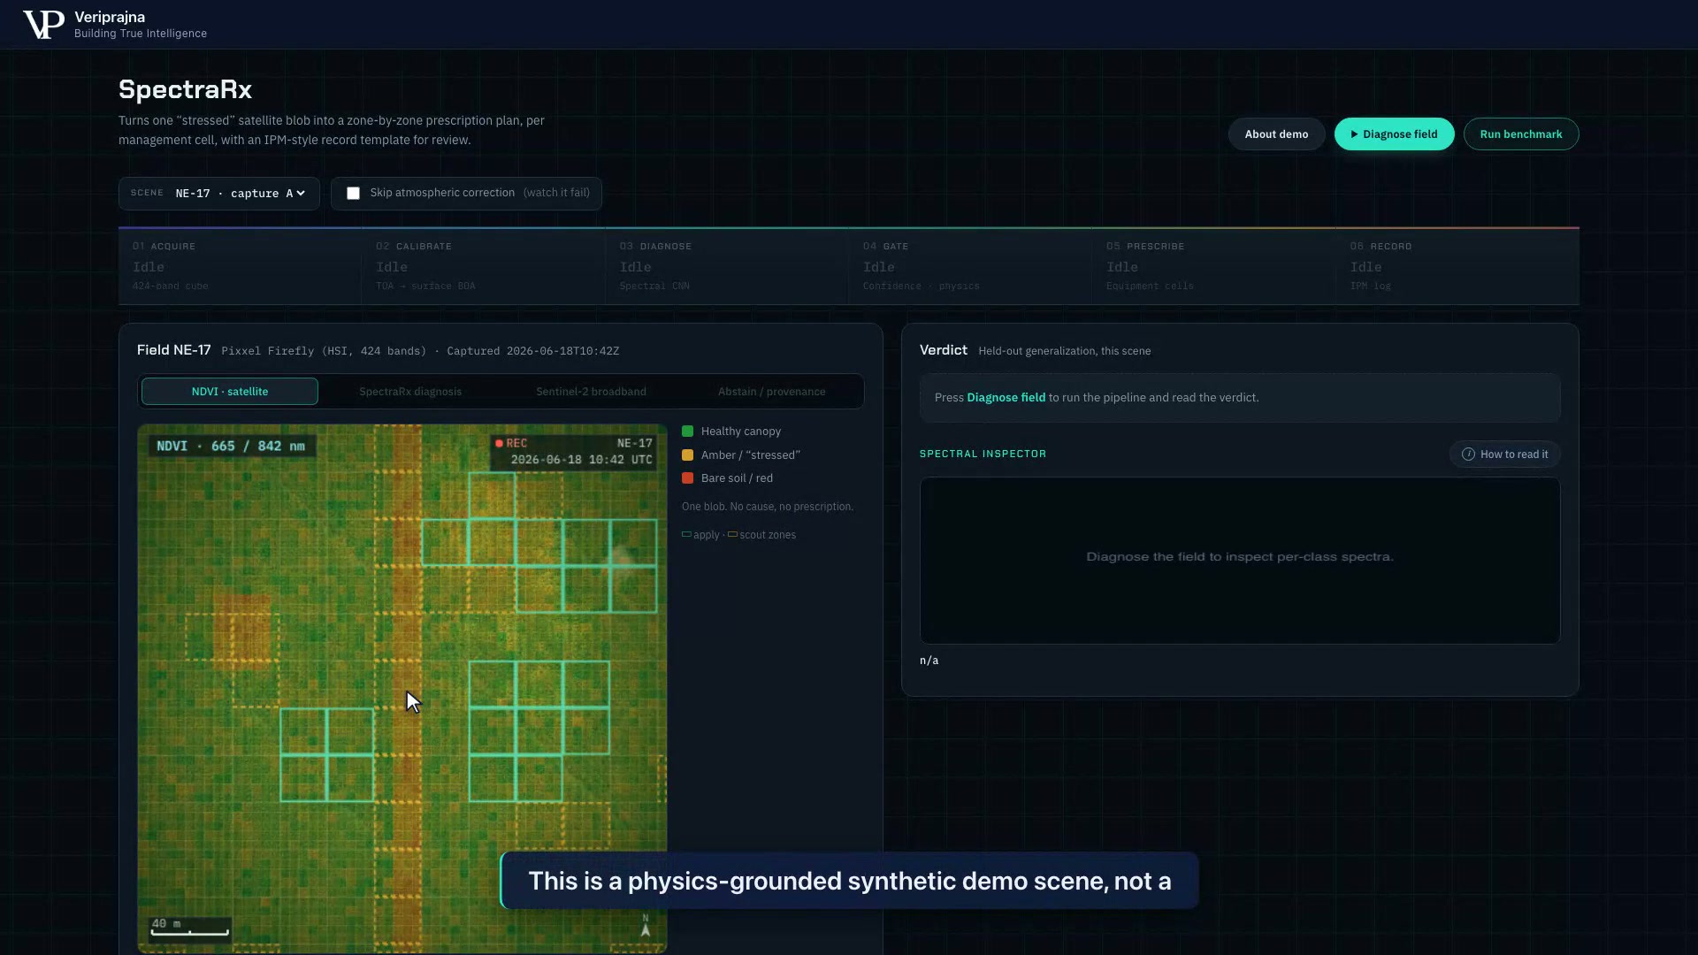
Task: Select the NDVI · satellite tab
Action: [230, 392]
